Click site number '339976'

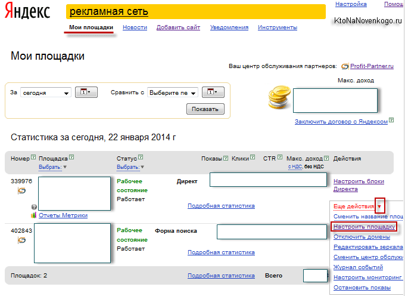pos(21,181)
